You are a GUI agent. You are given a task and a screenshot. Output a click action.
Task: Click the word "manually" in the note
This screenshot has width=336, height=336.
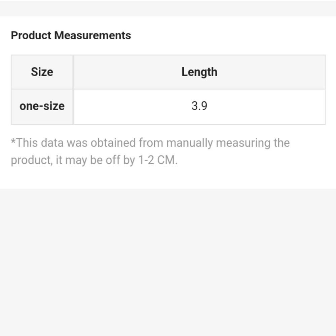coord(189,143)
